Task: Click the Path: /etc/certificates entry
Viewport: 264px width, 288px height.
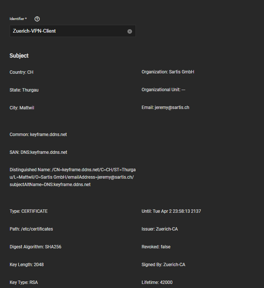Action: (31, 229)
